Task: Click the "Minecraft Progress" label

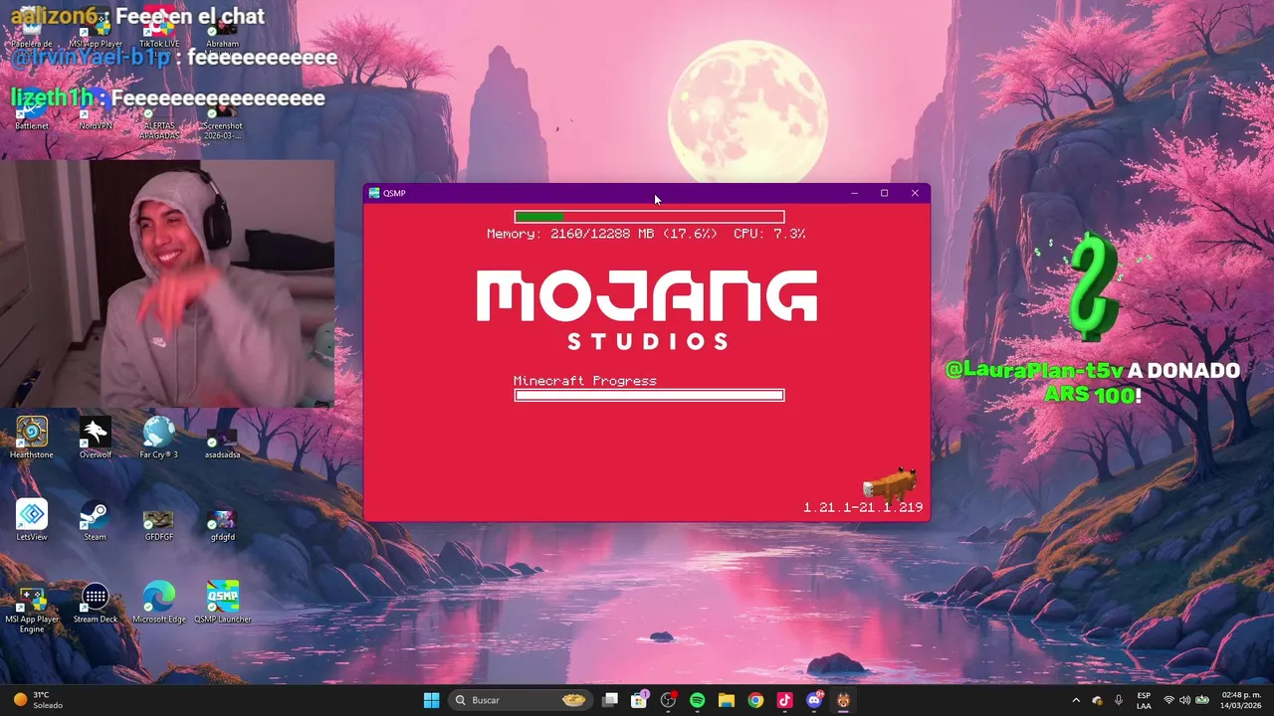Action: 585,381
